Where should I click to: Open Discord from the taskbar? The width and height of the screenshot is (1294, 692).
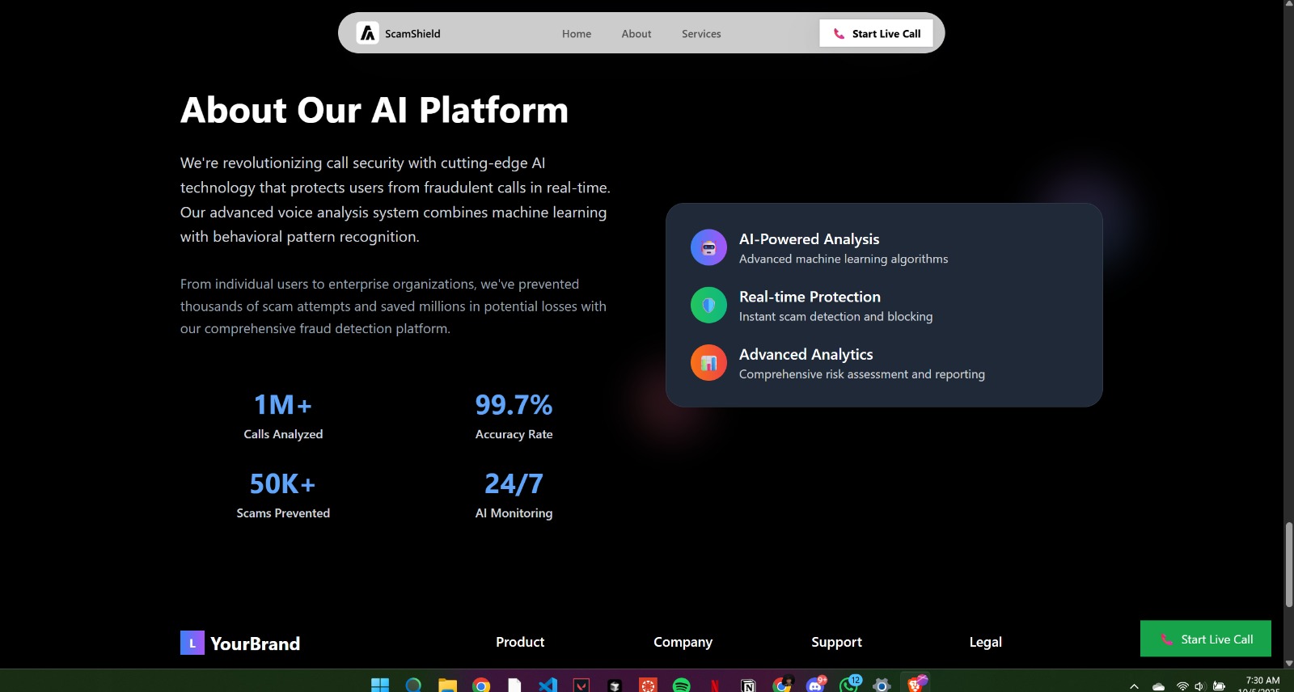point(815,685)
